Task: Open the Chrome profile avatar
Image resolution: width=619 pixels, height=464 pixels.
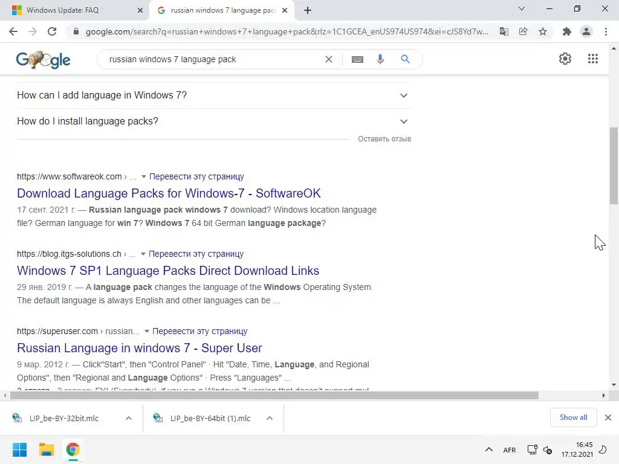Action: 586,31
